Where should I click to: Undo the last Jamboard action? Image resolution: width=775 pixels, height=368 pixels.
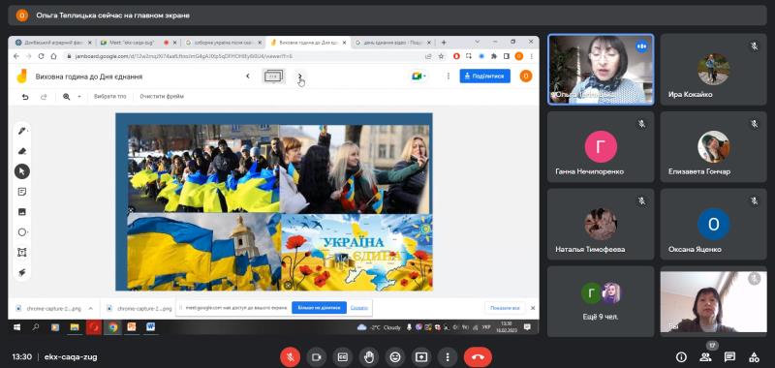pyautogui.click(x=25, y=97)
